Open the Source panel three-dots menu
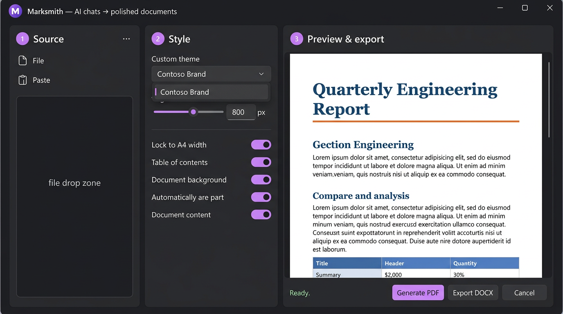Screen dimensions: 563x314 pyautogui.click(x=126, y=39)
